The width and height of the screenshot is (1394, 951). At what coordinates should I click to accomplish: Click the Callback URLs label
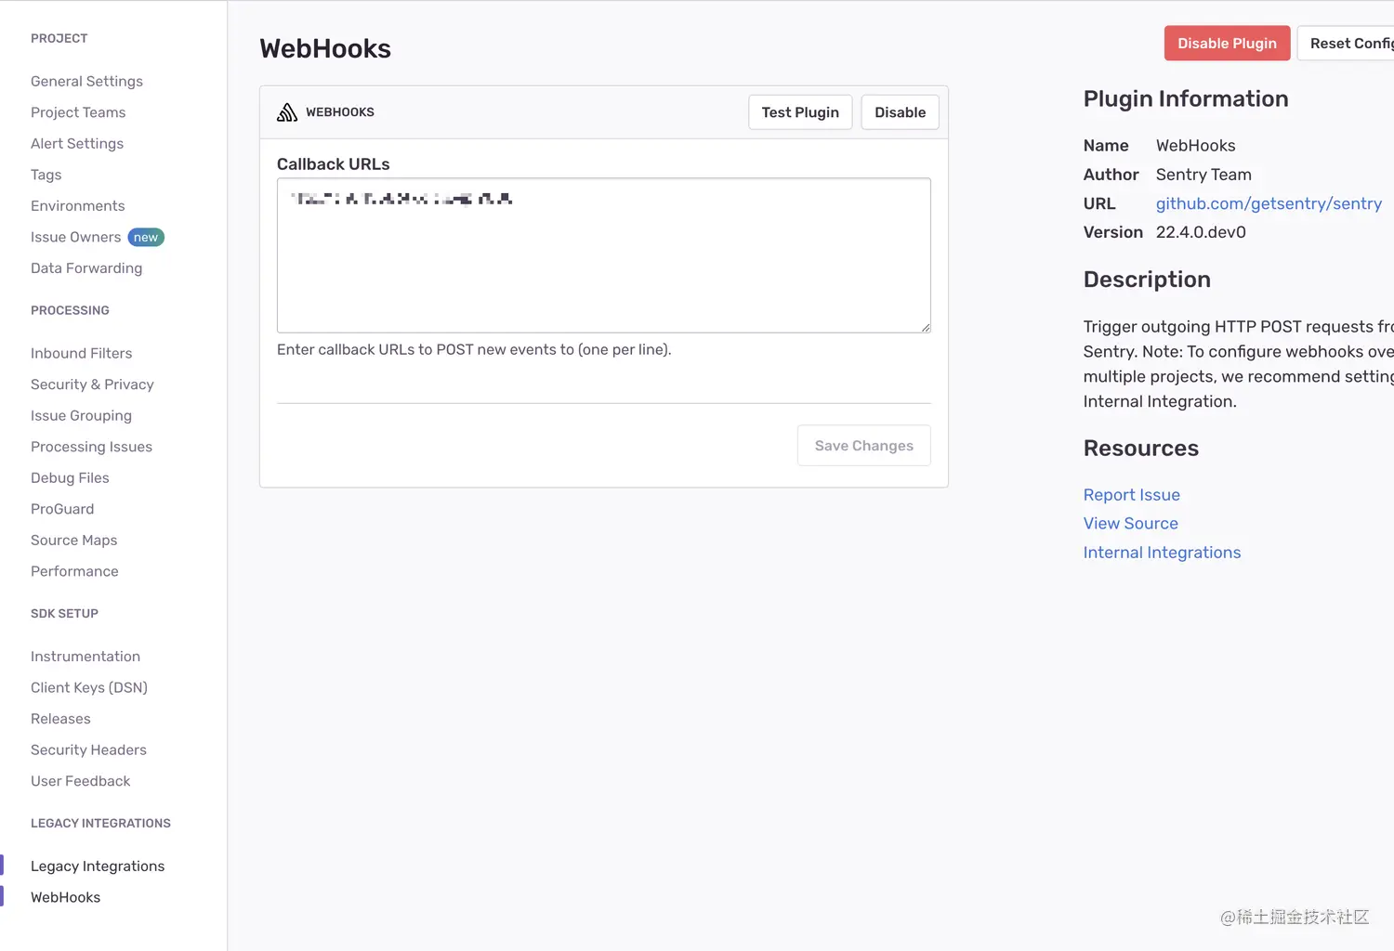pos(333,164)
